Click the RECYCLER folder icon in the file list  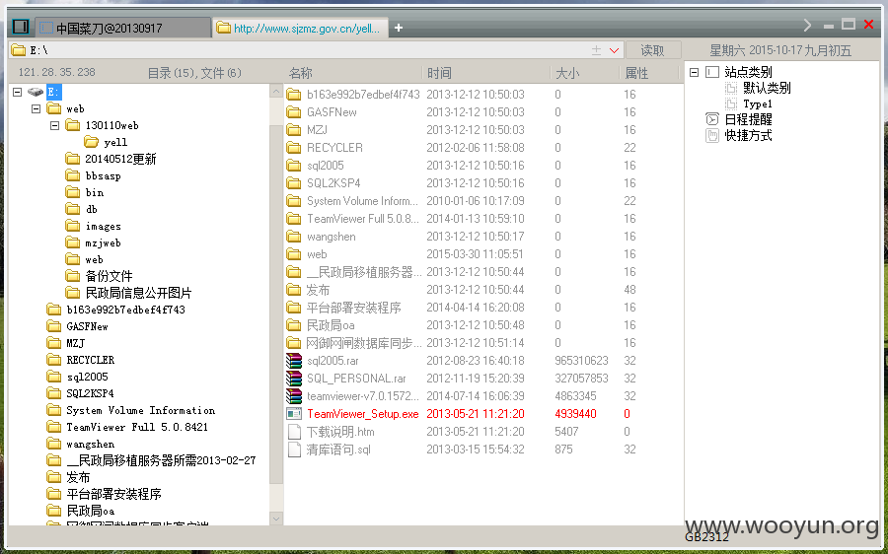(293, 148)
